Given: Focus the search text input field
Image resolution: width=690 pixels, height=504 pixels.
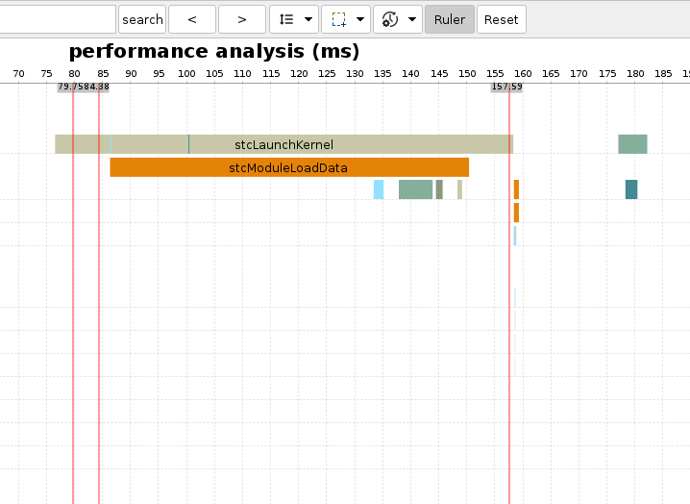Looking at the screenshot, I should (58, 19).
